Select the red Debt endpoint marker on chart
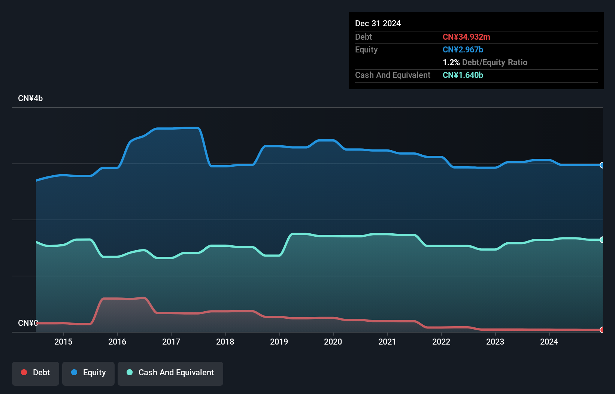The image size is (615, 394). pos(602,330)
